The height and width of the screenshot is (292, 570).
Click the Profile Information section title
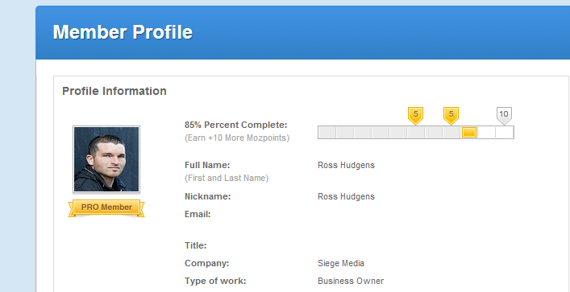point(114,91)
